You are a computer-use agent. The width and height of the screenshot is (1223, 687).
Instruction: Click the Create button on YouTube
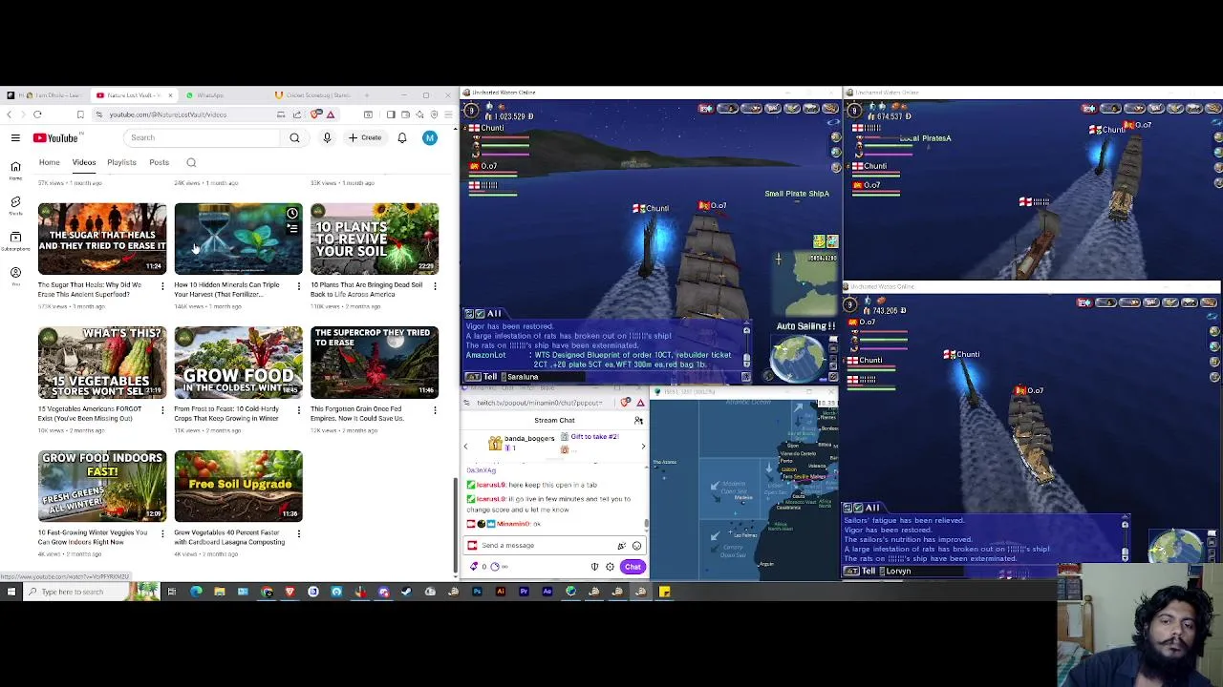[365, 138]
